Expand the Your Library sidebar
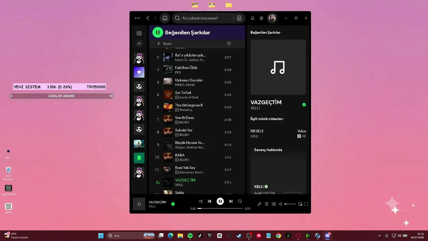The image size is (428, 241). [x=139, y=33]
